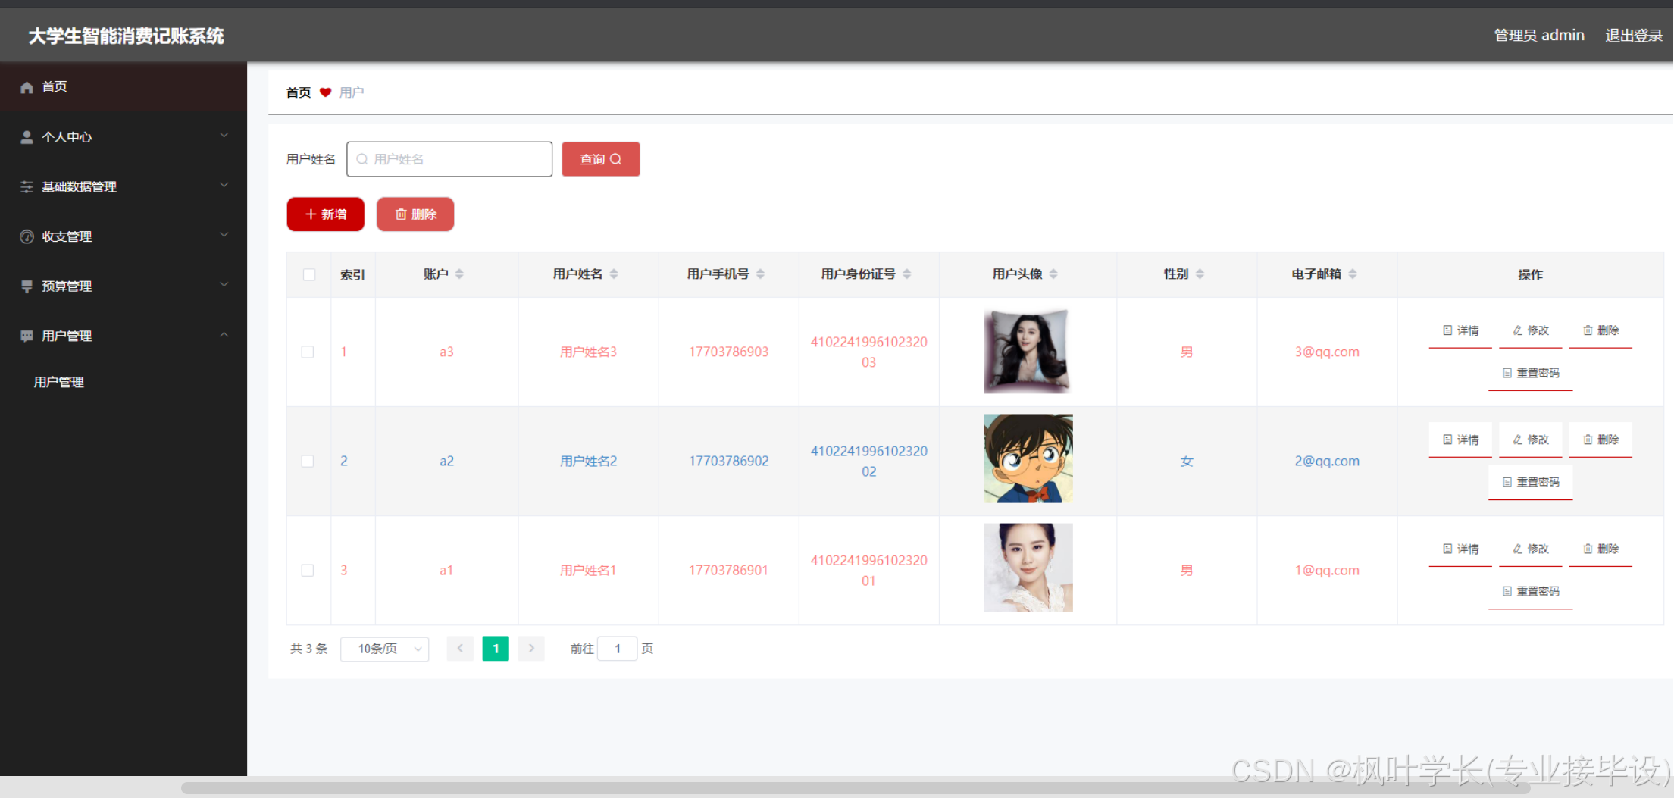This screenshot has width=1674, height=798.
Task: Go to previous page arrow
Action: click(x=460, y=649)
